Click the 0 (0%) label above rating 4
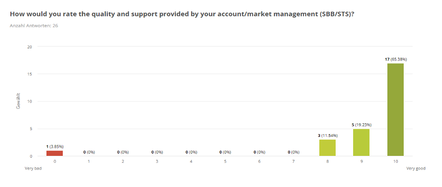Image resolution: width=442 pixels, height=187 pixels. click(x=191, y=152)
